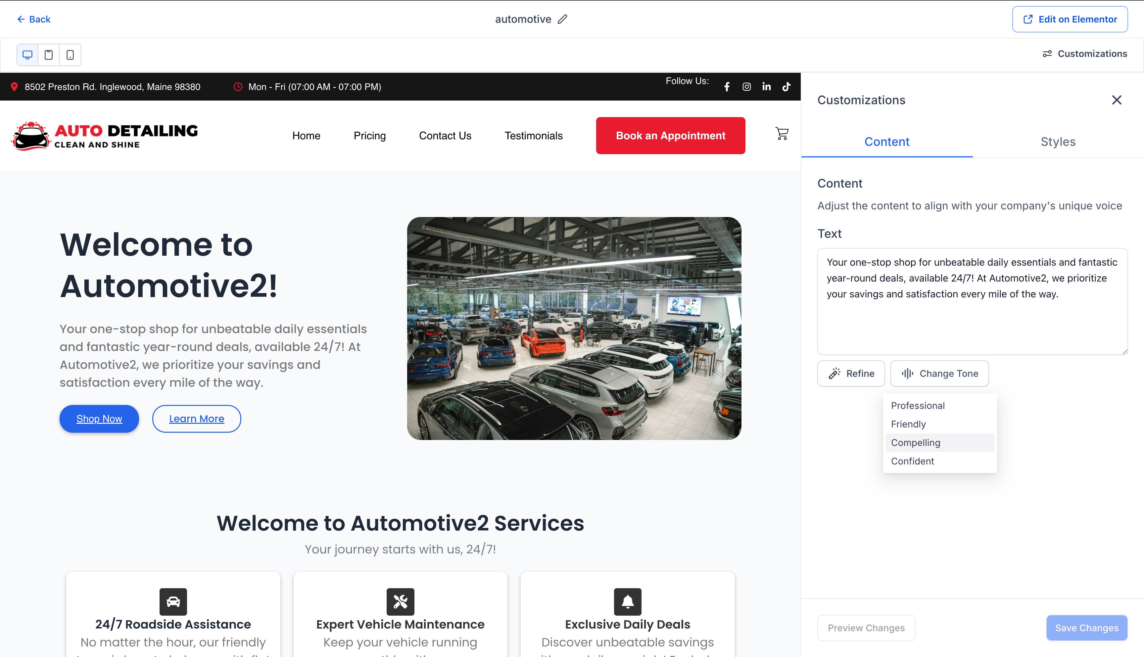Go Back using the arrow link
The height and width of the screenshot is (657, 1144).
coord(34,19)
